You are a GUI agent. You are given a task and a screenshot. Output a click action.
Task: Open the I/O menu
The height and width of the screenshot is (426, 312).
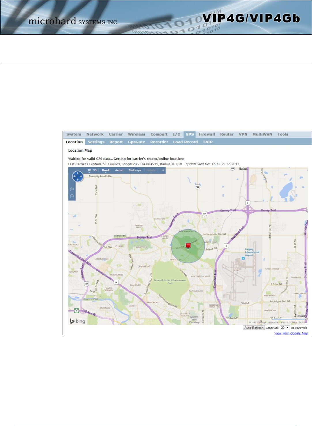pyautogui.click(x=176, y=134)
